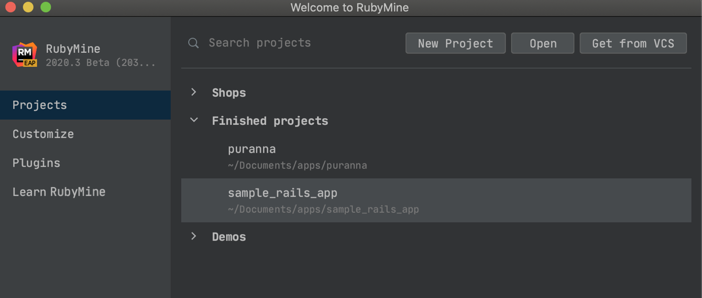
Task: Collapse the Finished projects group
Action: click(x=194, y=120)
